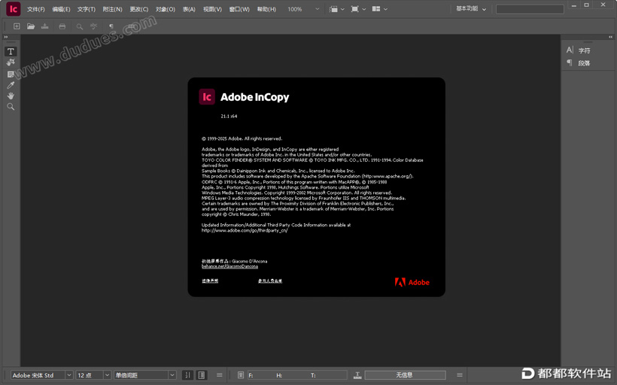Open the credits link on splash
617x385 pixels.
click(270, 280)
